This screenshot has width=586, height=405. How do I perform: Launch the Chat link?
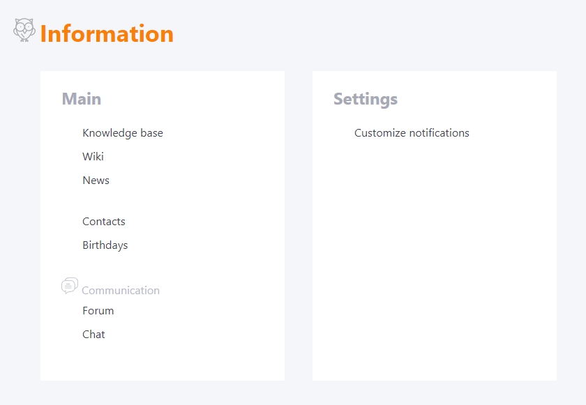pyautogui.click(x=93, y=334)
